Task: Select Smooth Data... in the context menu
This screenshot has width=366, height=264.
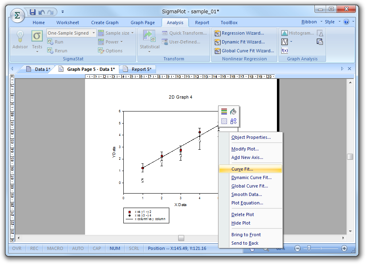Action: click(250, 194)
